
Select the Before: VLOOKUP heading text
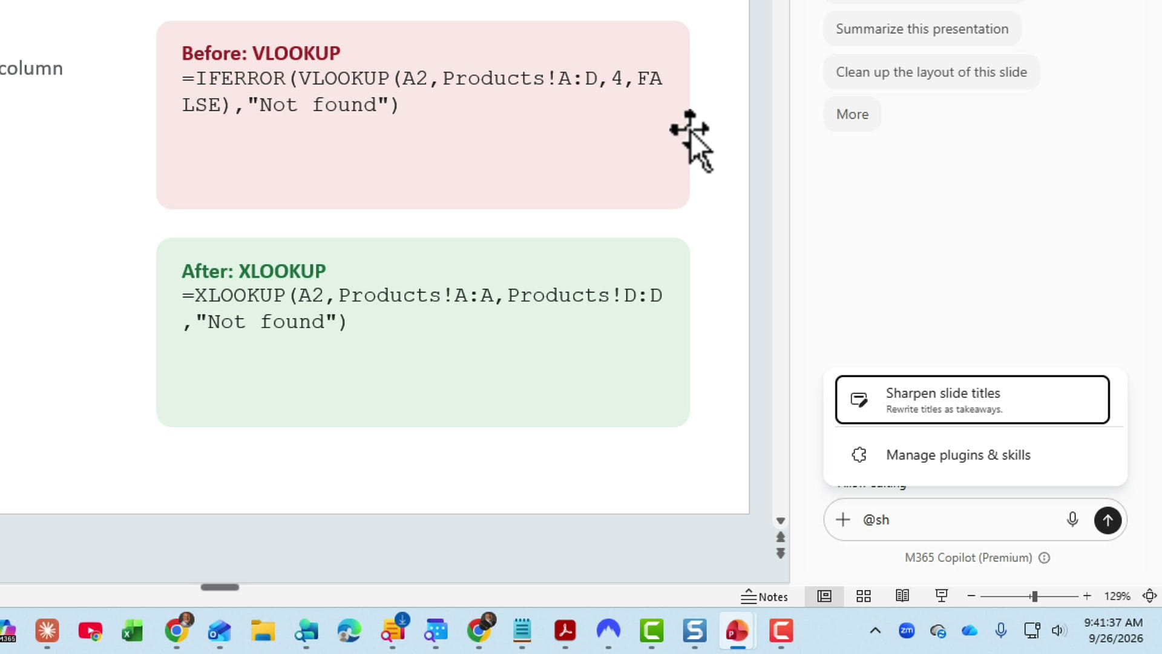(261, 53)
